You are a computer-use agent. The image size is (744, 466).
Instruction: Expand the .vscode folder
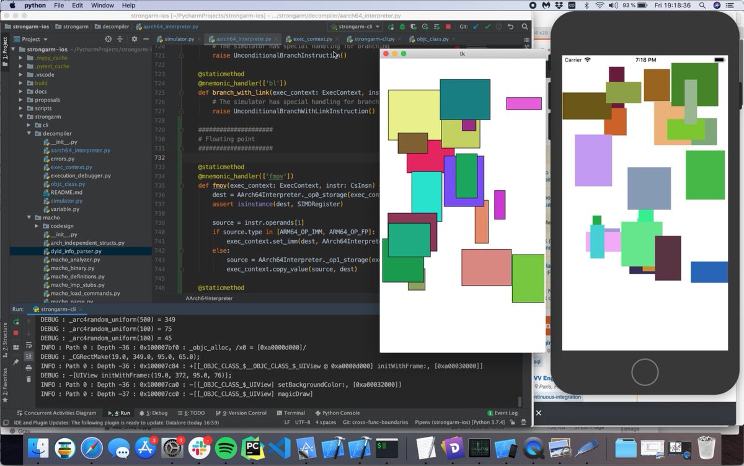click(21, 74)
